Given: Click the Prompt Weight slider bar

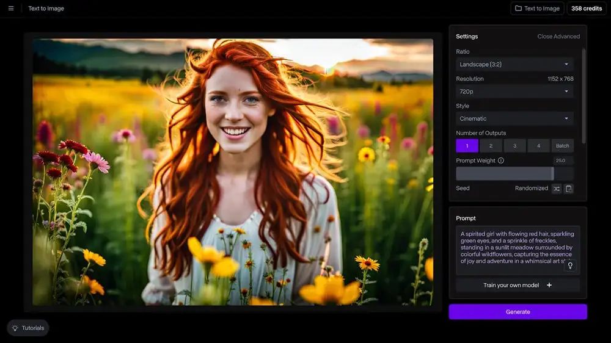Looking at the screenshot, I should [x=505, y=173].
